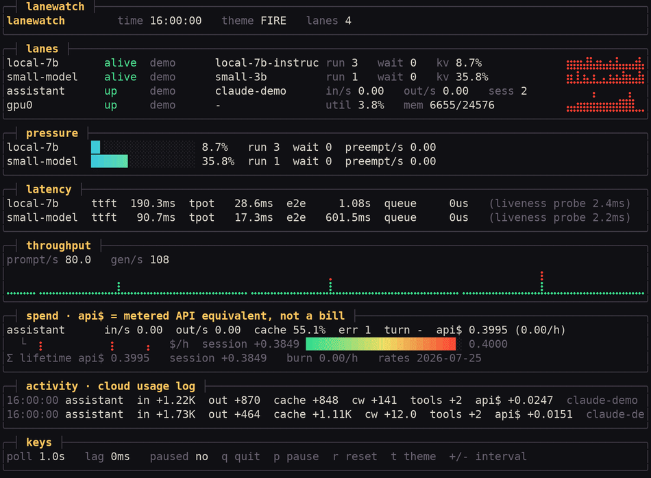Click the latency panel title
The image size is (651, 478).
(x=49, y=189)
